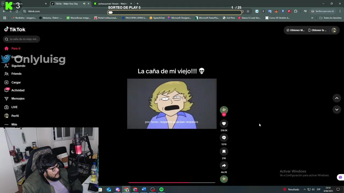Open the creator's avatar beside the video

click(x=224, y=110)
